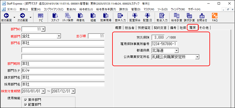
Task: Click the 並び順 input field
Action: point(96,36)
